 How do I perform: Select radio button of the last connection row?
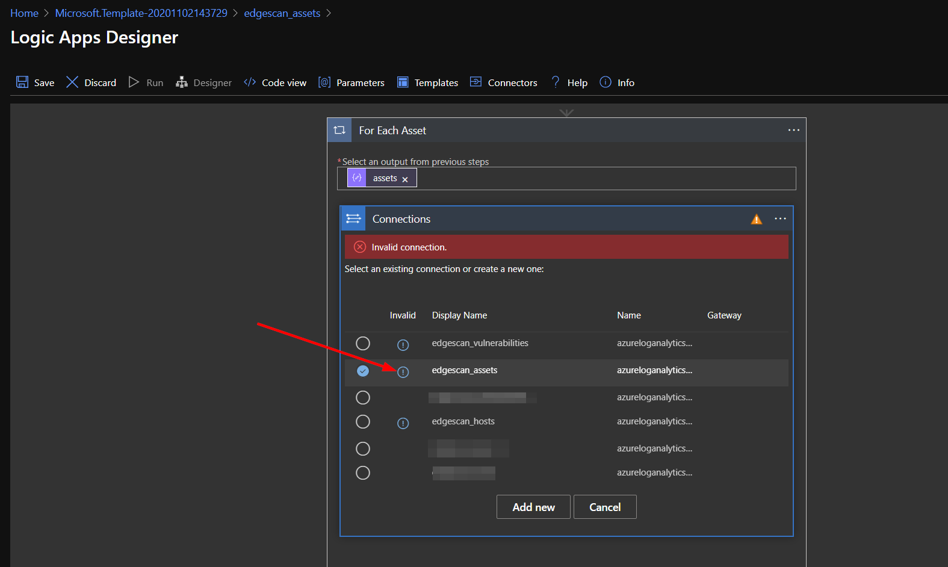coord(363,472)
